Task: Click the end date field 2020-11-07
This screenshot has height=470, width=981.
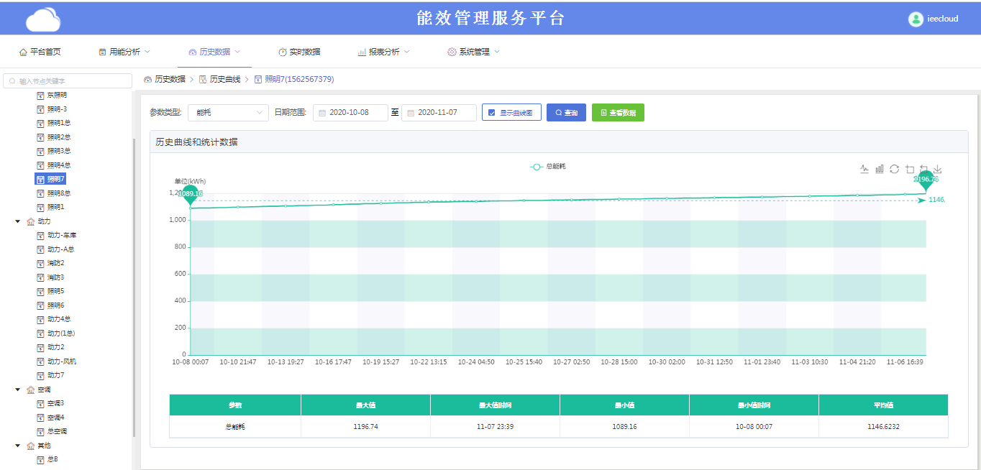Action: pos(439,113)
